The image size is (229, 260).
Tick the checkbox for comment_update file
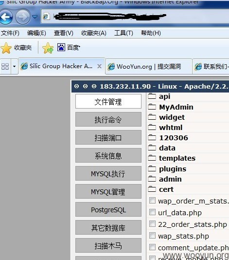[x=152, y=247]
